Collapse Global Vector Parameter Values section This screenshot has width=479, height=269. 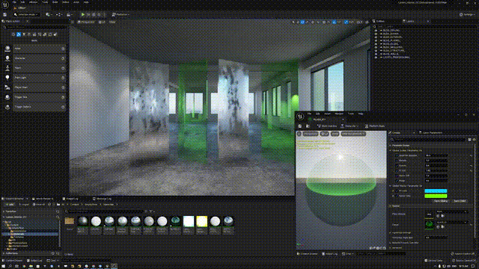click(x=391, y=186)
